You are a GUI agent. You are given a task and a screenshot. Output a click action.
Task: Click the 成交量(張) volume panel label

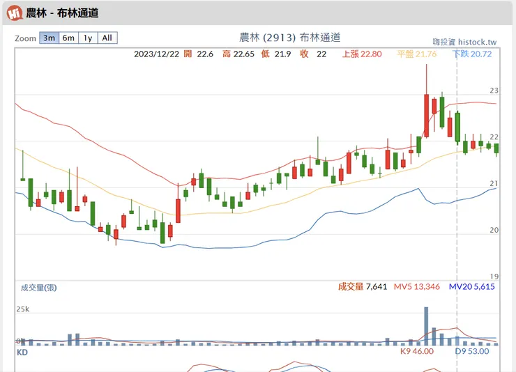tap(38, 288)
